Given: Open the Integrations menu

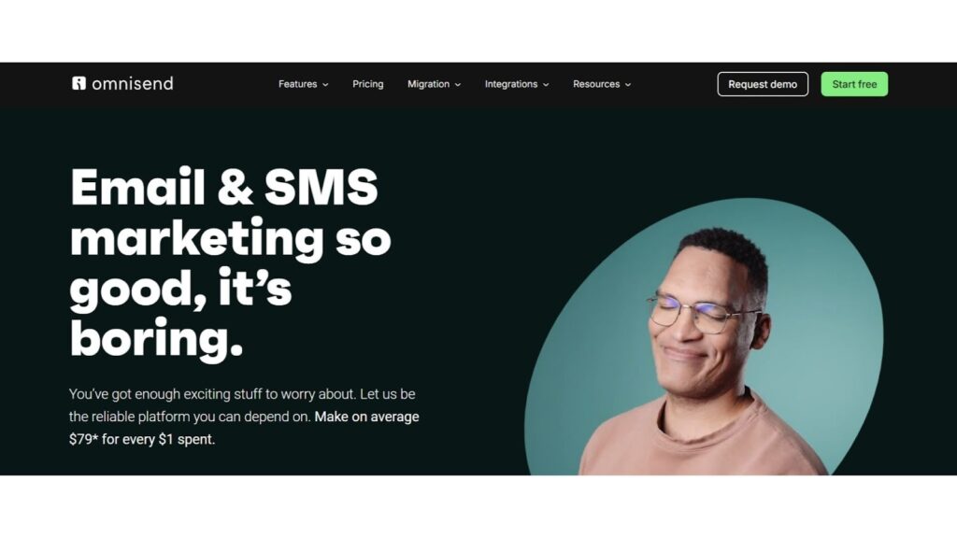Looking at the screenshot, I should (x=511, y=84).
